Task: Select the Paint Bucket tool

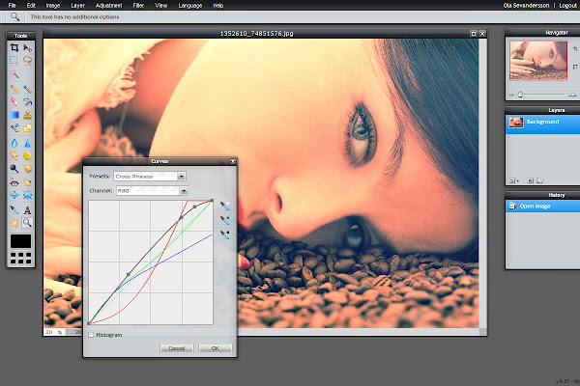Action: point(27,101)
